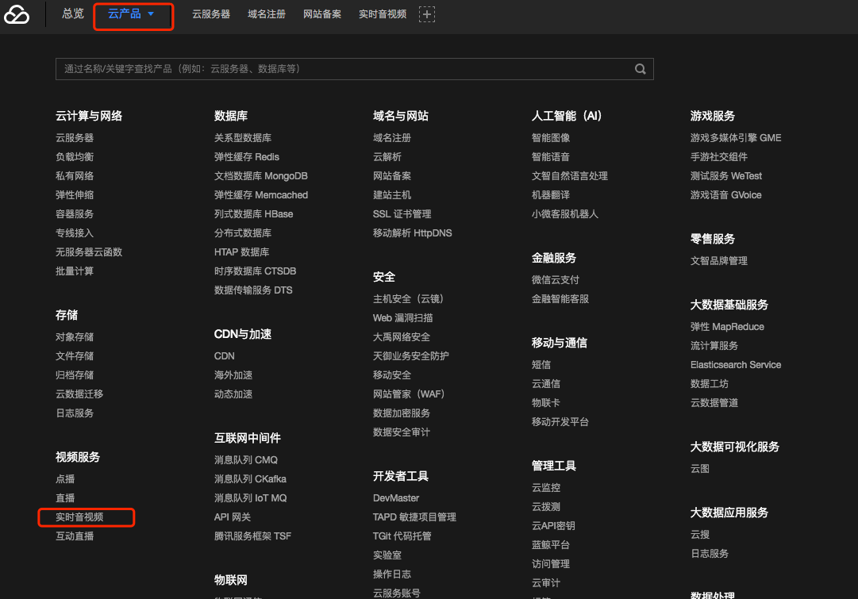Open 实时音视频 under 视频服务

79,517
